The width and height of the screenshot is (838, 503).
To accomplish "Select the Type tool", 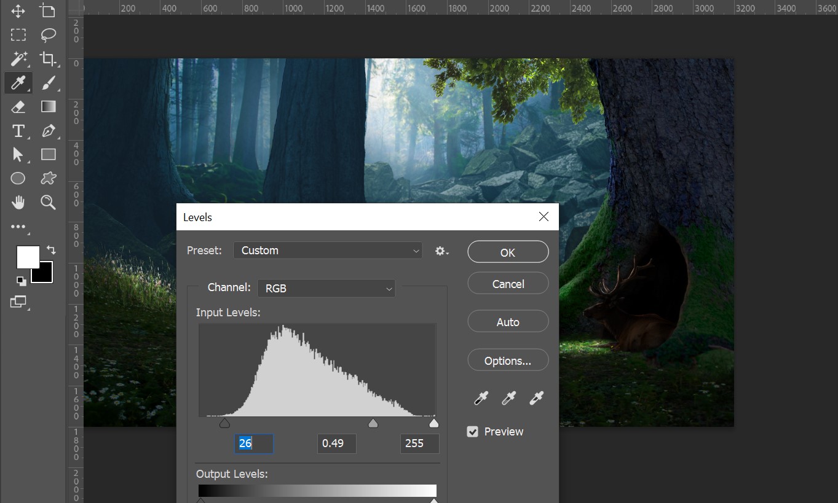I will [18, 130].
